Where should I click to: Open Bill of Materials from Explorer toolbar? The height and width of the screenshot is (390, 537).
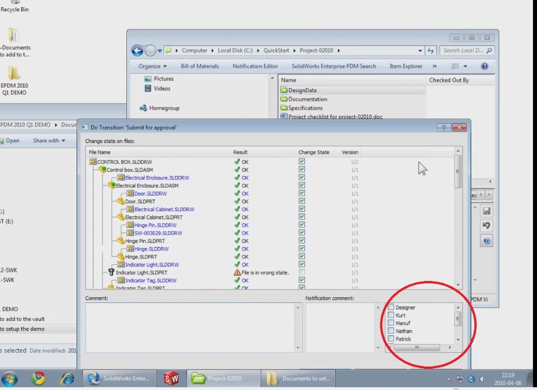coord(200,66)
